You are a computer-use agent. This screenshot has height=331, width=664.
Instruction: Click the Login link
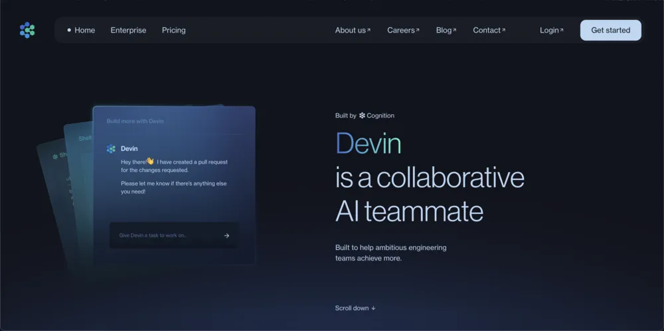[551, 30]
